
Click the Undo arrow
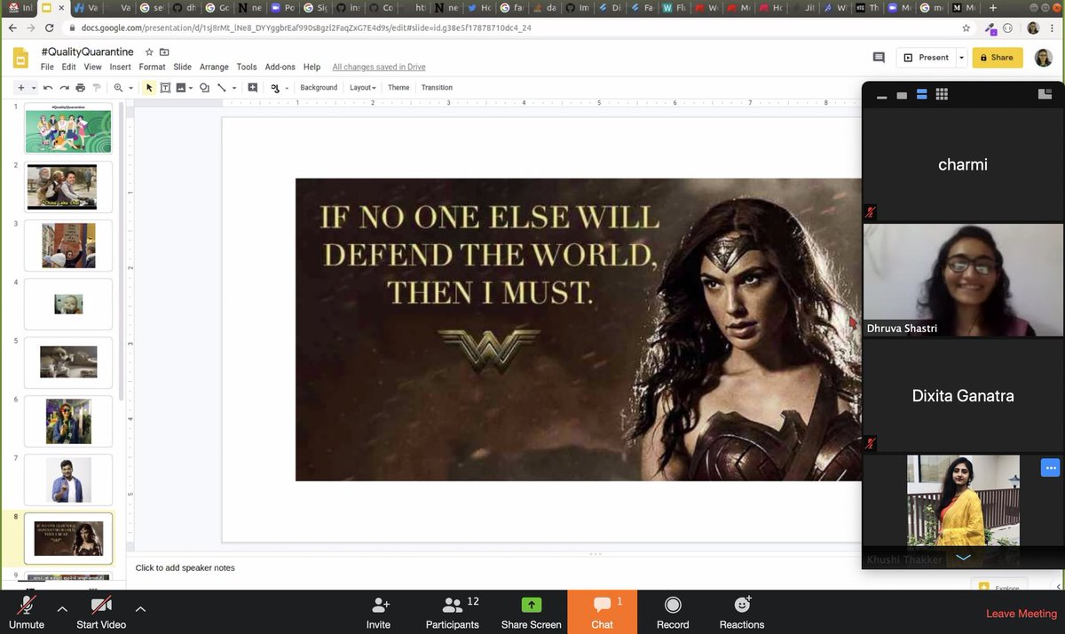coord(48,88)
